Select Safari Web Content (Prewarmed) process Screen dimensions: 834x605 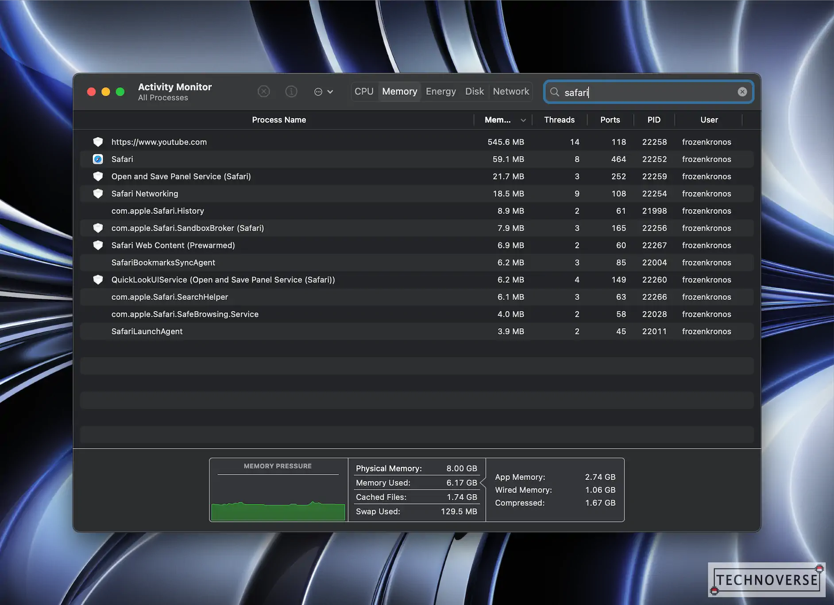tap(173, 245)
